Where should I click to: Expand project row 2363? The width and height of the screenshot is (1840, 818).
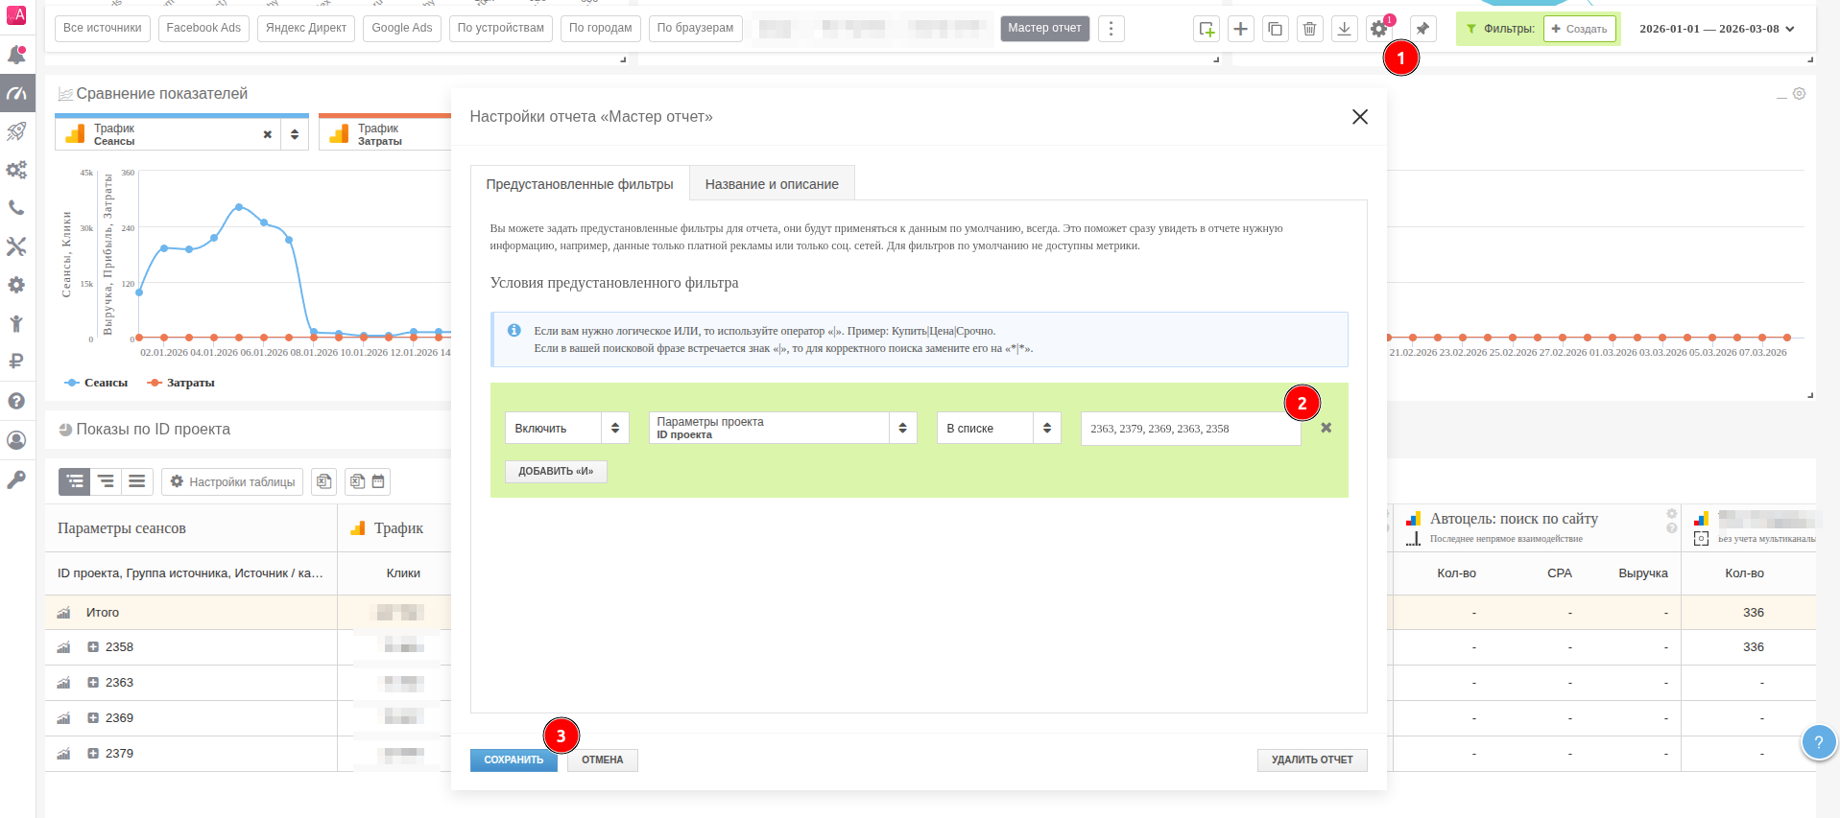click(x=93, y=683)
